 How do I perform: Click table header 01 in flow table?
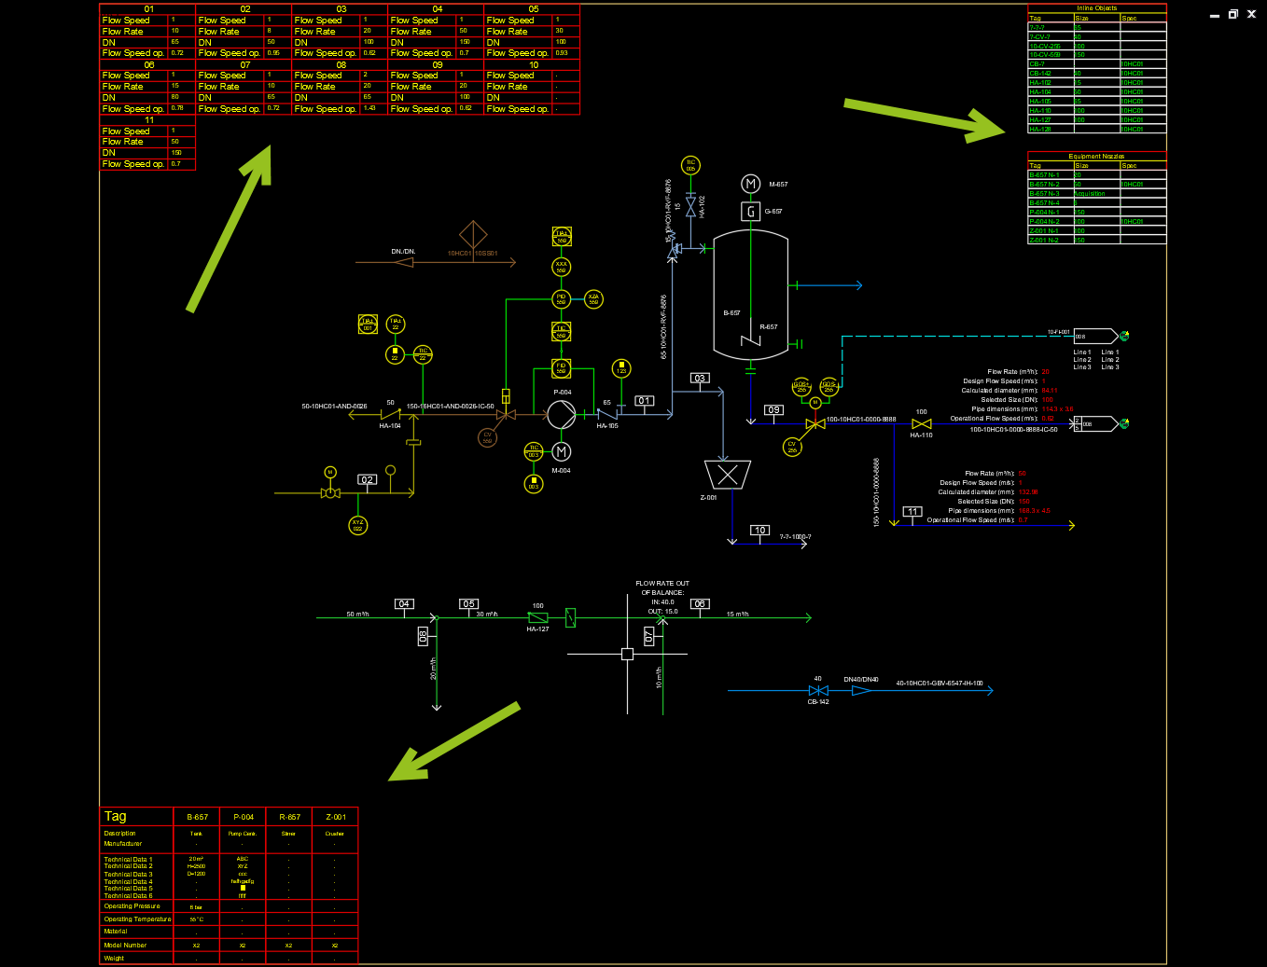tap(148, 9)
